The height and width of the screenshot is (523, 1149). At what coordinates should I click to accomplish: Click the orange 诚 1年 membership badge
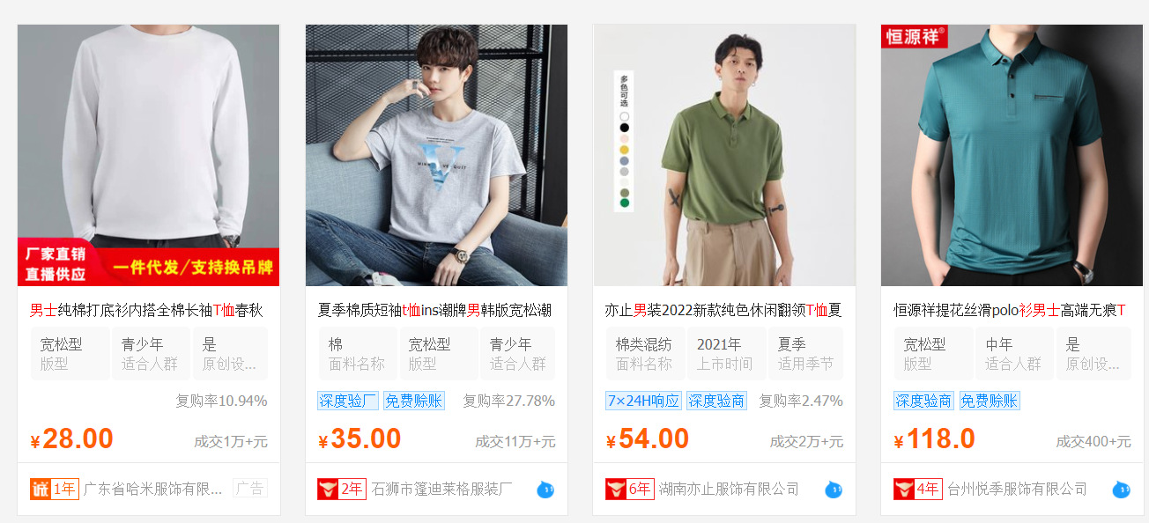[55, 489]
